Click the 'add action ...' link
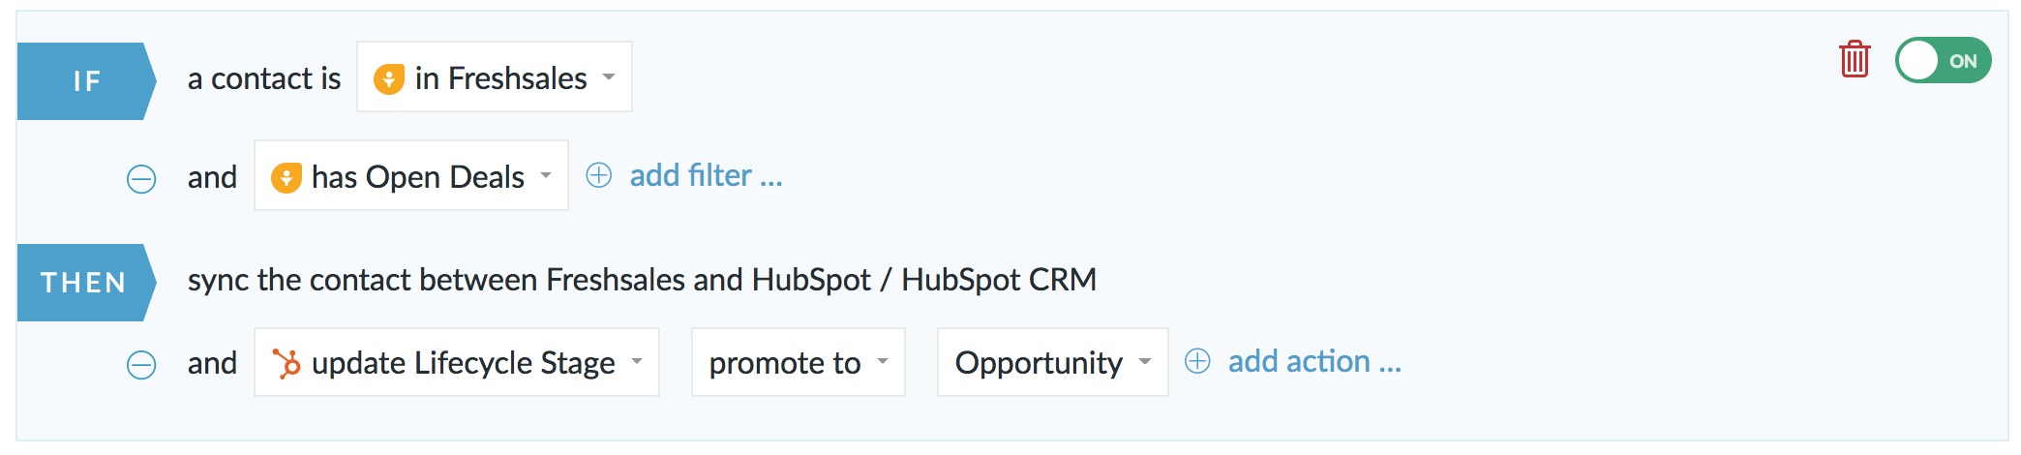The image size is (2021, 455). tap(1314, 361)
